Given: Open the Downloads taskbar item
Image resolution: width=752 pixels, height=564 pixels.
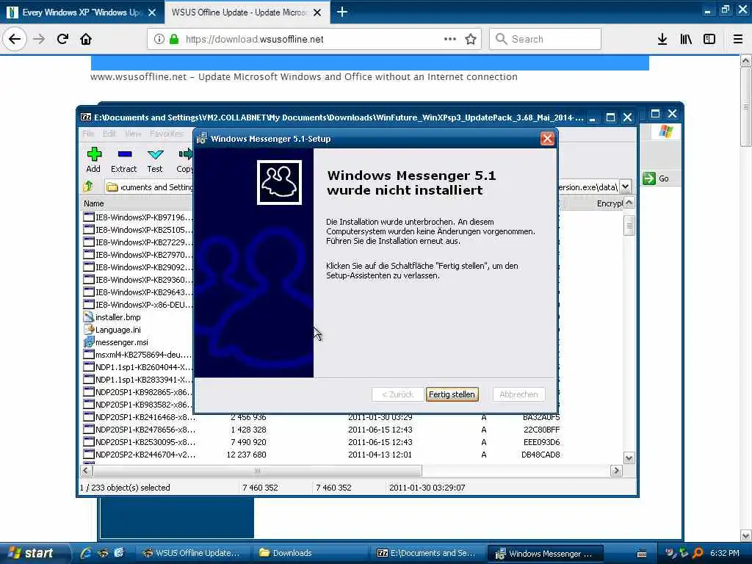Looking at the screenshot, I should click(x=311, y=553).
